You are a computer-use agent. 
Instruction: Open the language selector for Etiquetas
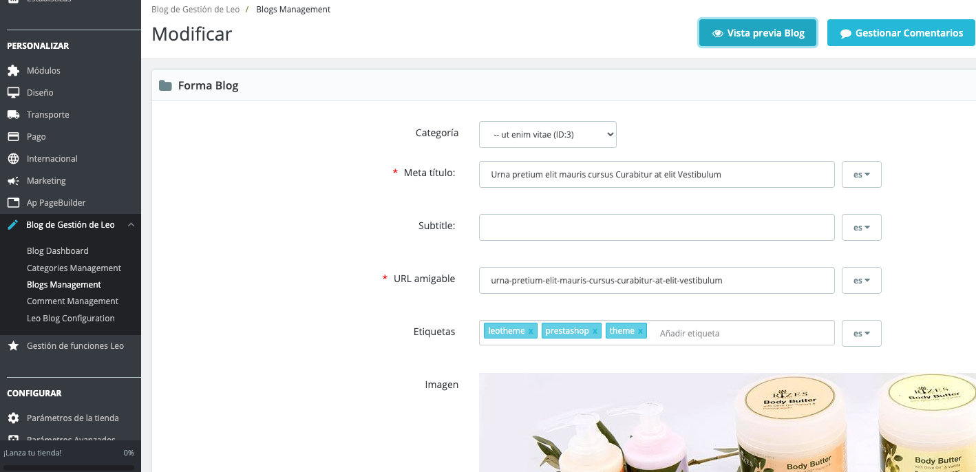pyautogui.click(x=862, y=333)
